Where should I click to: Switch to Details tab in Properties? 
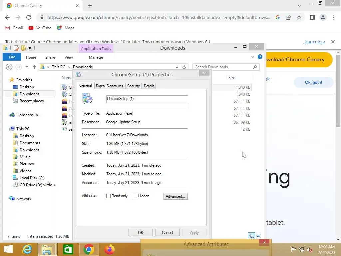pos(149,86)
